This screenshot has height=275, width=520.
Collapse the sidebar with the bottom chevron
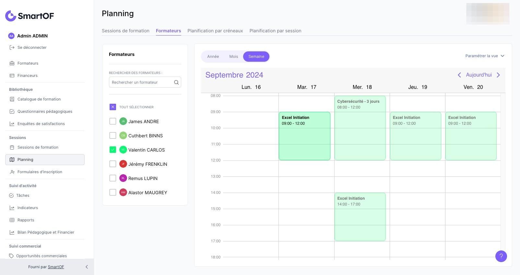click(87, 267)
